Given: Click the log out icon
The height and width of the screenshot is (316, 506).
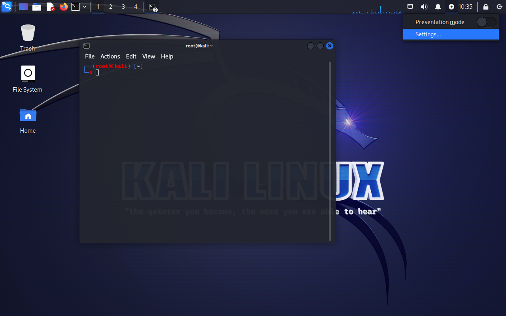Looking at the screenshot, I should tap(499, 7).
